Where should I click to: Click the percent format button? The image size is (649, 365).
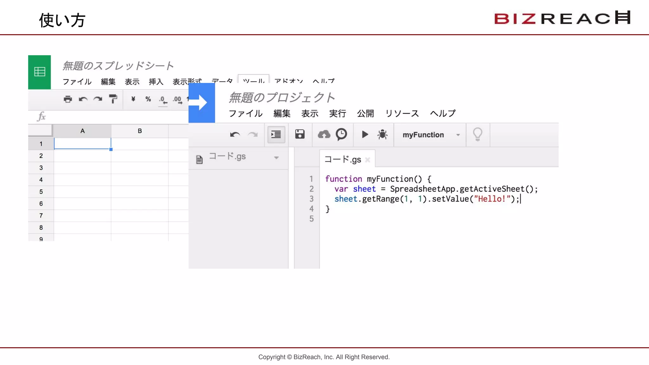[148, 99]
